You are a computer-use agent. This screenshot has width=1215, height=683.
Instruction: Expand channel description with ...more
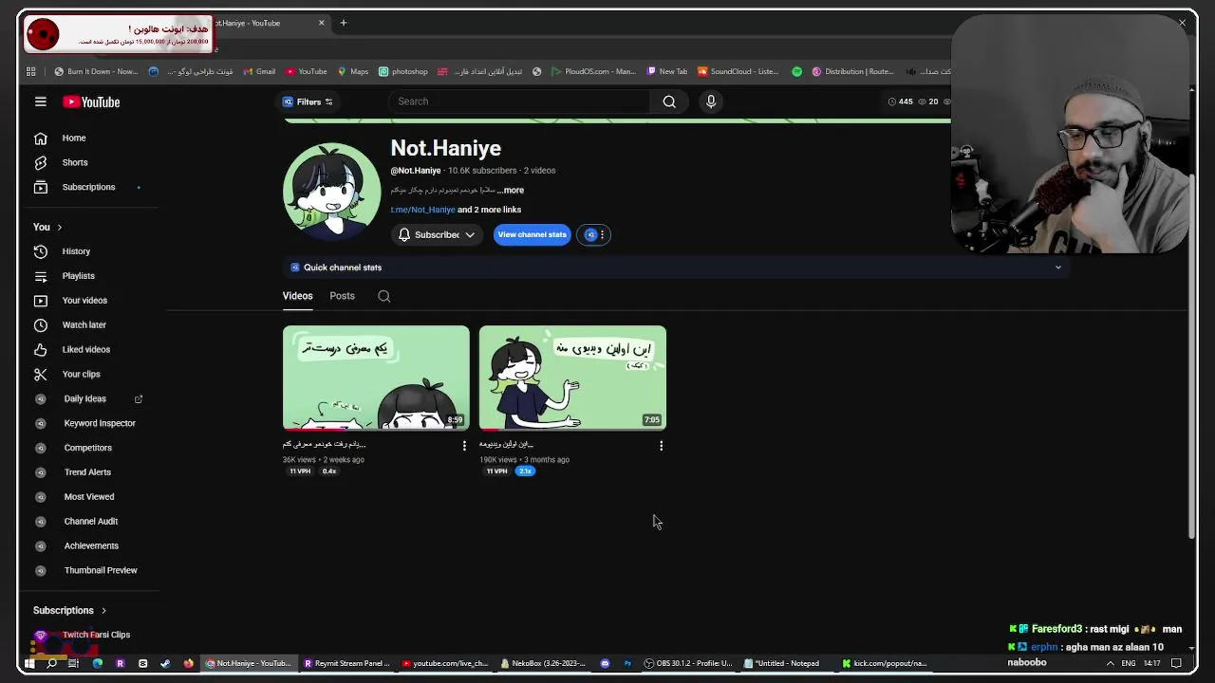pyautogui.click(x=511, y=191)
